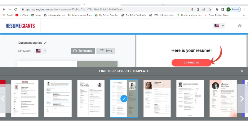Click the red Download button

[191, 63]
